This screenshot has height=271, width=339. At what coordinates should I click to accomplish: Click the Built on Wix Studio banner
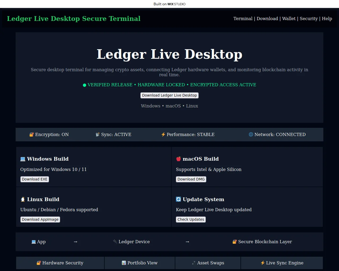pos(169,4)
